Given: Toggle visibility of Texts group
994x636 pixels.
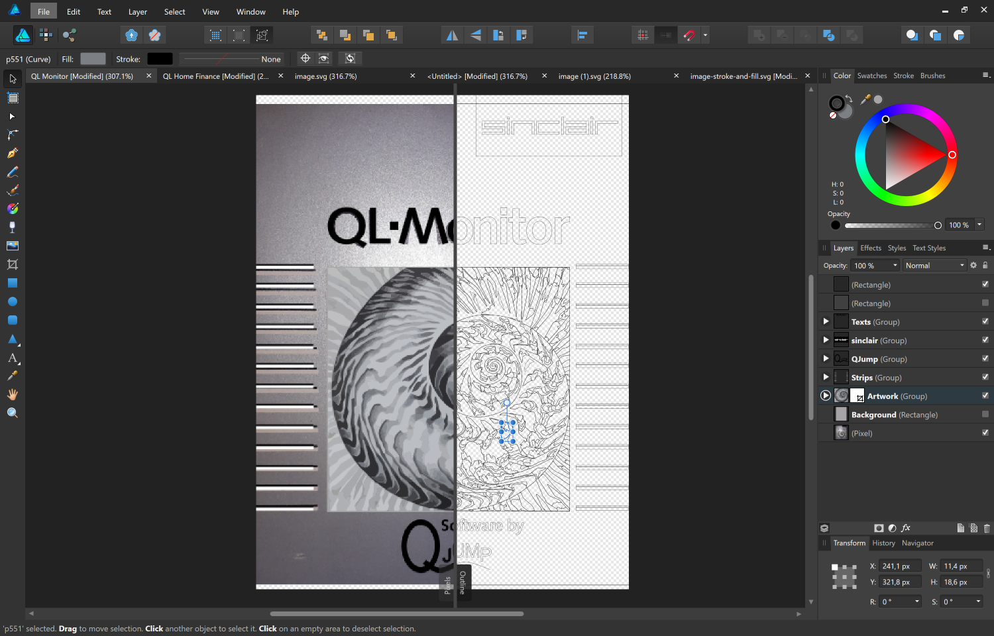Looking at the screenshot, I should coord(985,321).
